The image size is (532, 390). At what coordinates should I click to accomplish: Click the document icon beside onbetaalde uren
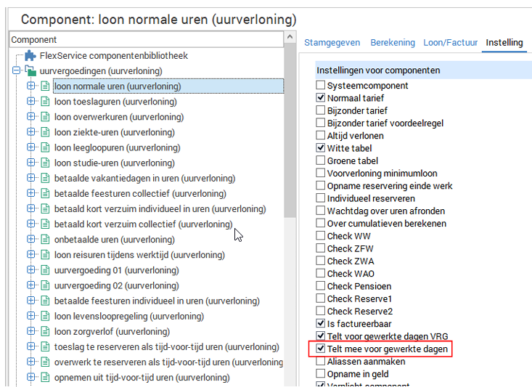tap(45, 240)
